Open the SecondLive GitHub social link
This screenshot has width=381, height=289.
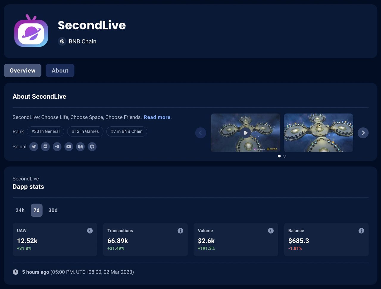click(92, 147)
